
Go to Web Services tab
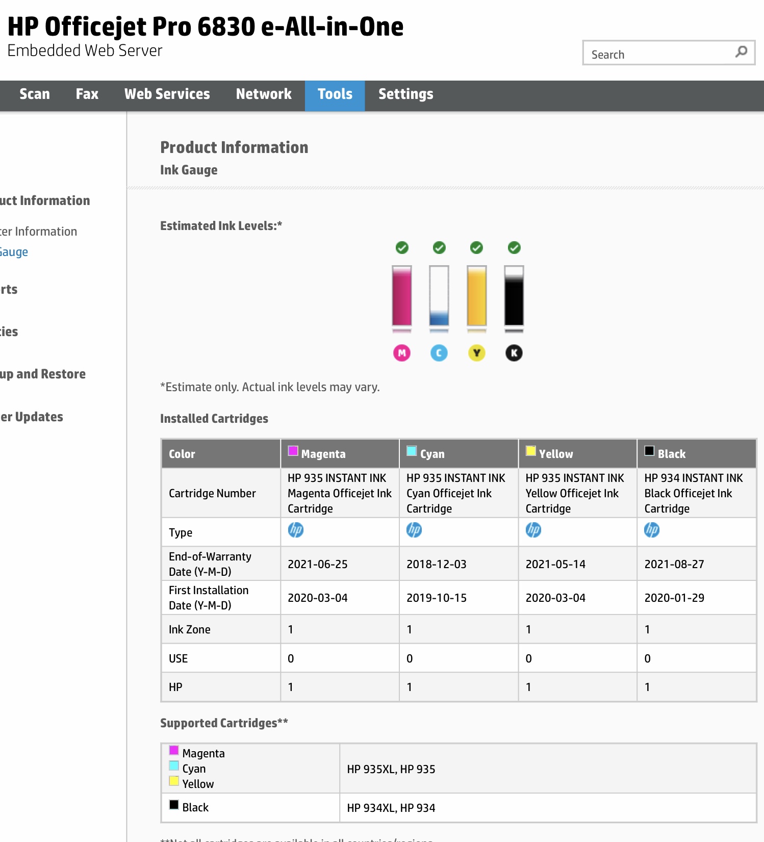tap(167, 94)
